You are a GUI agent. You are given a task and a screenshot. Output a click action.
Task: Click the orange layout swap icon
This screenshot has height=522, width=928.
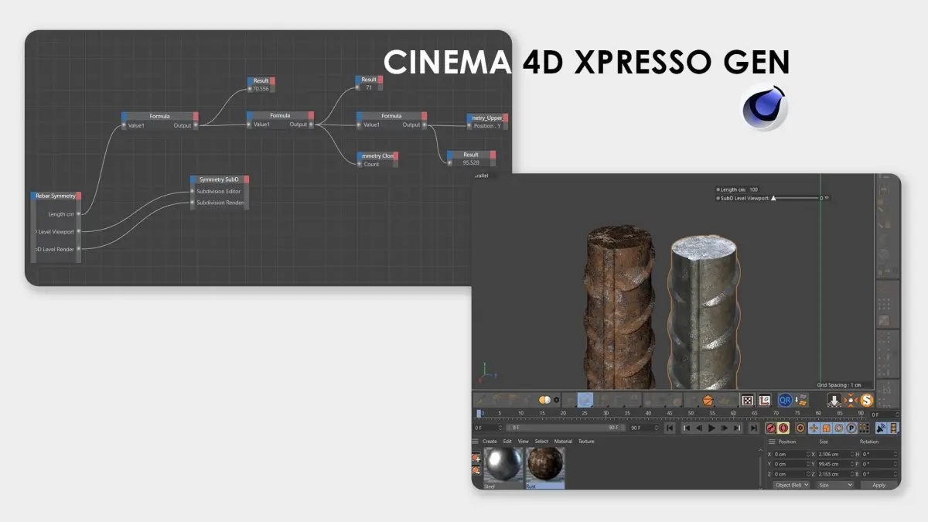point(801,401)
